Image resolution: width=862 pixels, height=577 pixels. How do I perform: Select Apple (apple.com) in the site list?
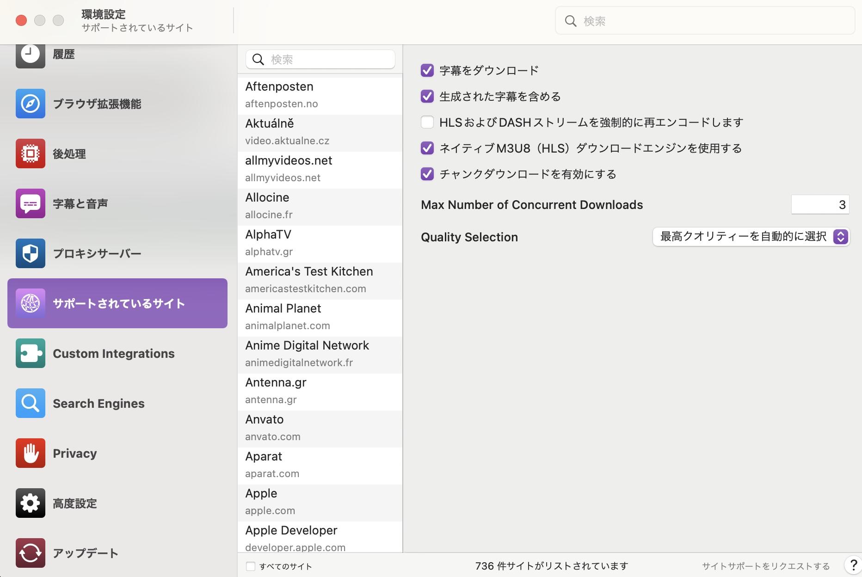pyautogui.click(x=320, y=503)
